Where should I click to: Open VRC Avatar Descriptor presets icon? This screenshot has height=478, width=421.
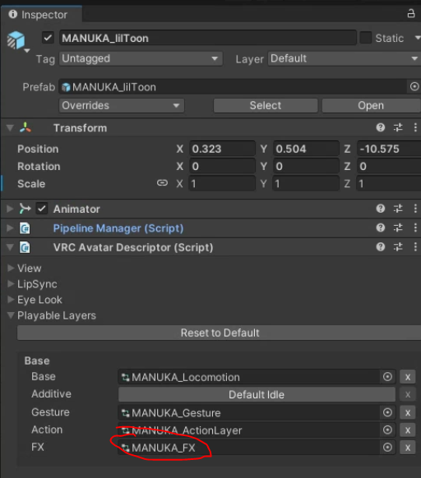coord(398,247)
